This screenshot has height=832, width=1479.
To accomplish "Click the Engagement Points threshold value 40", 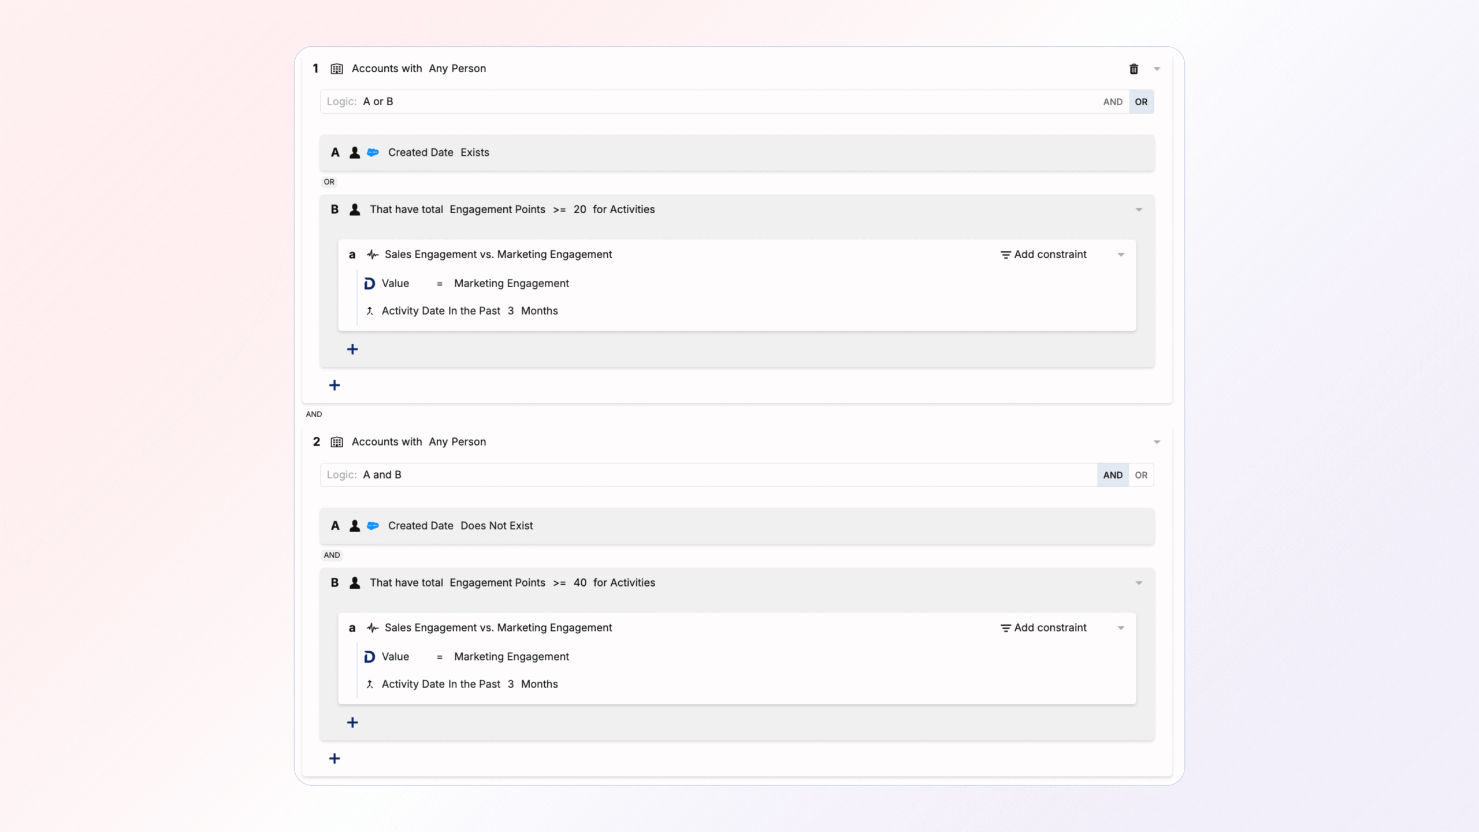I will click(579, 582).
